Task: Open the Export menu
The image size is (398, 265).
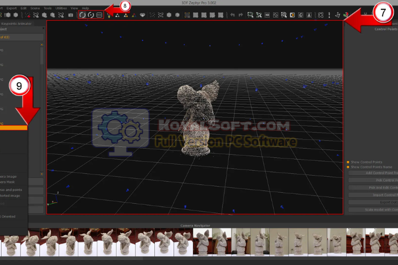Action: coord(12,8)
